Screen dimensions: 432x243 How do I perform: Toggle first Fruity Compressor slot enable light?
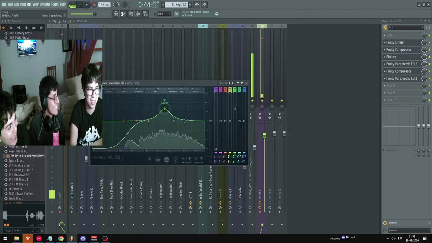[x=429, y=50]
